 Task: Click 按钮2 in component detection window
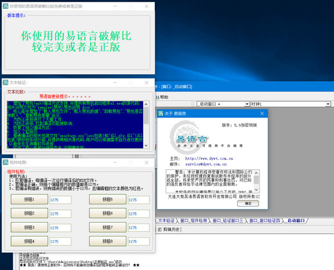pos(30,213)
